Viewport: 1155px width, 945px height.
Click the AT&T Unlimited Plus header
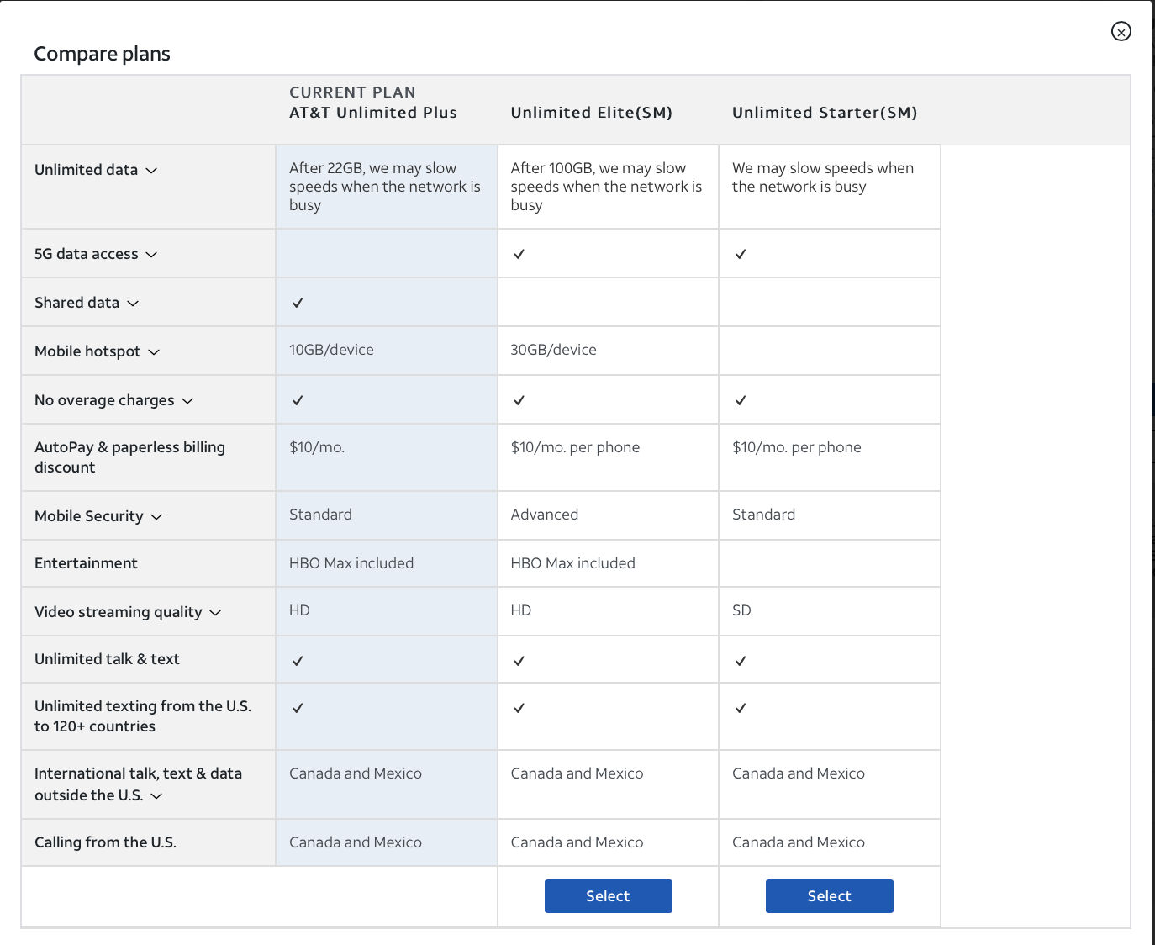372,113
